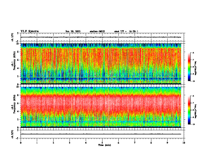
Task: Click time axis tick label "10"
Action: (x=184, y=143)
